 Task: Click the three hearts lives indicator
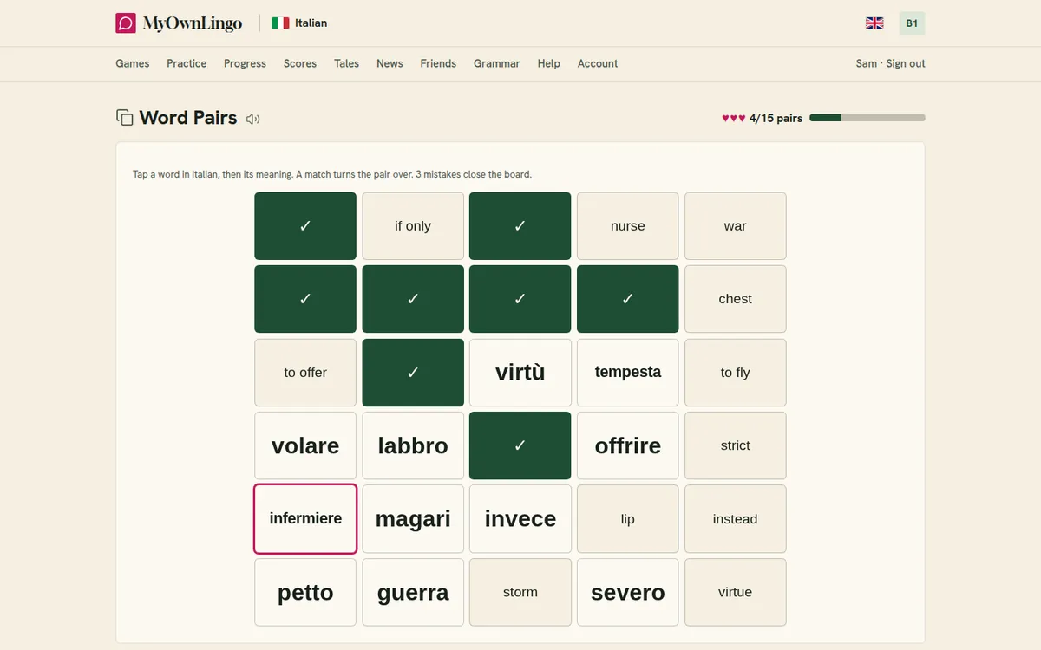pyautogui.click(x=734, y=118)
